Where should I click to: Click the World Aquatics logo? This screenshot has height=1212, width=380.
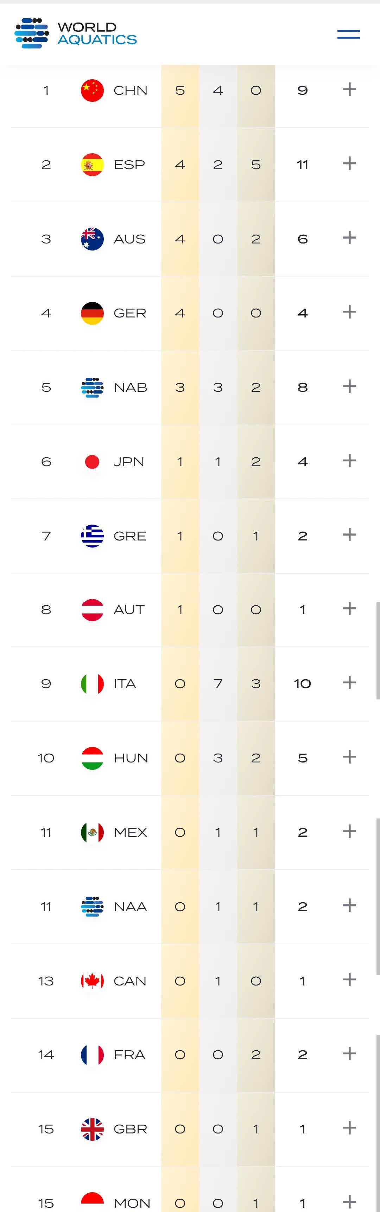pos(76,33)
